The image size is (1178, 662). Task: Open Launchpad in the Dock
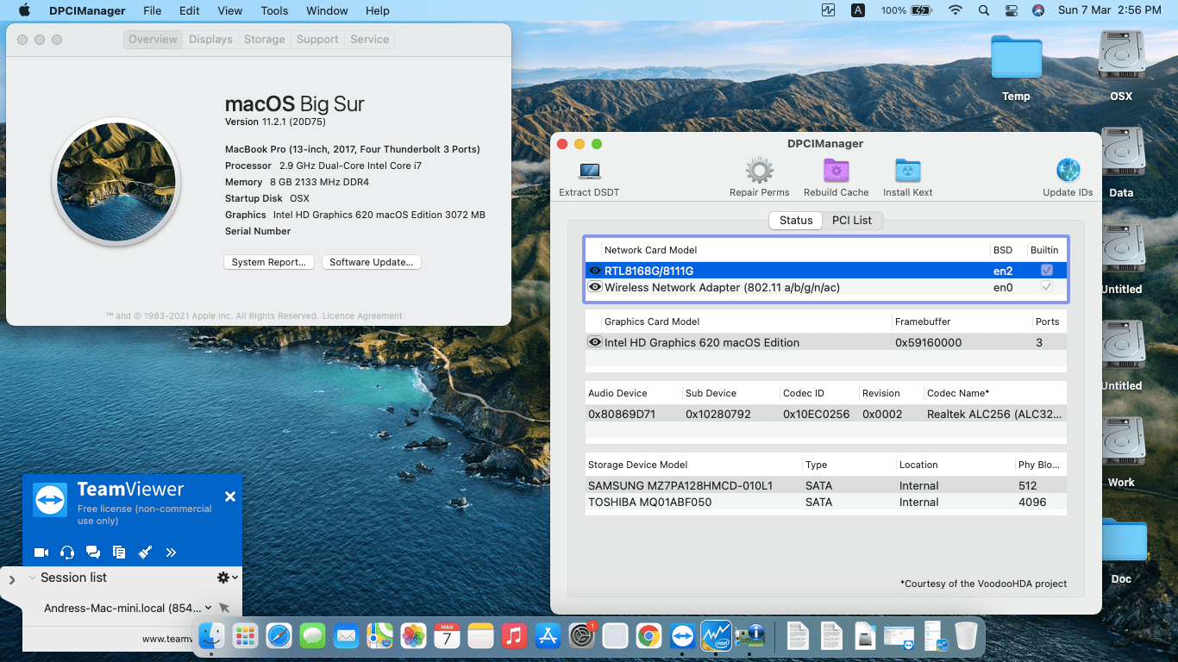[246, 637]
